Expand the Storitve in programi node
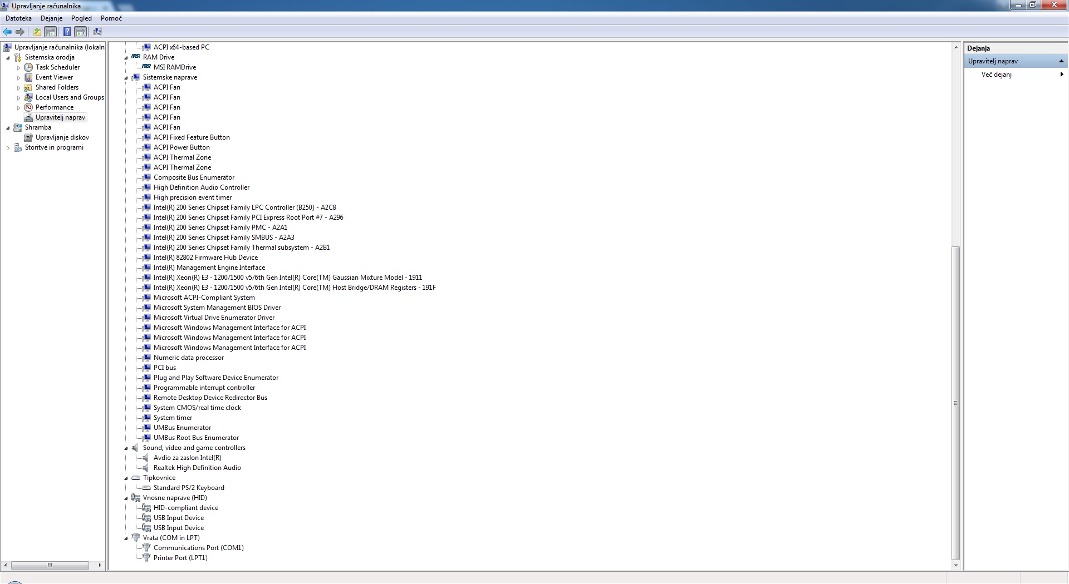The height and width of the screenshot is (584, 1069). pos(8,148)
